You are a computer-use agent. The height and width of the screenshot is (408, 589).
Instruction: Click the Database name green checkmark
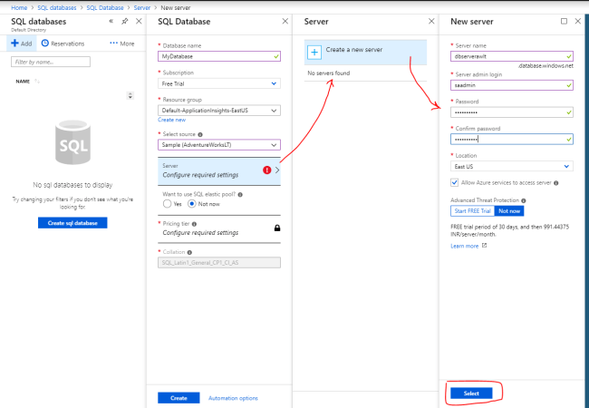click(x=276, y=56)
